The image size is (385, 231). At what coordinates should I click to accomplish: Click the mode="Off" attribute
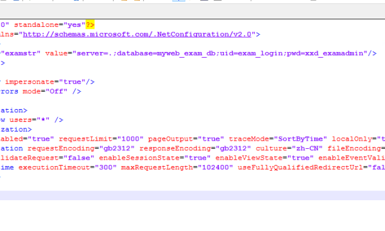45,91
